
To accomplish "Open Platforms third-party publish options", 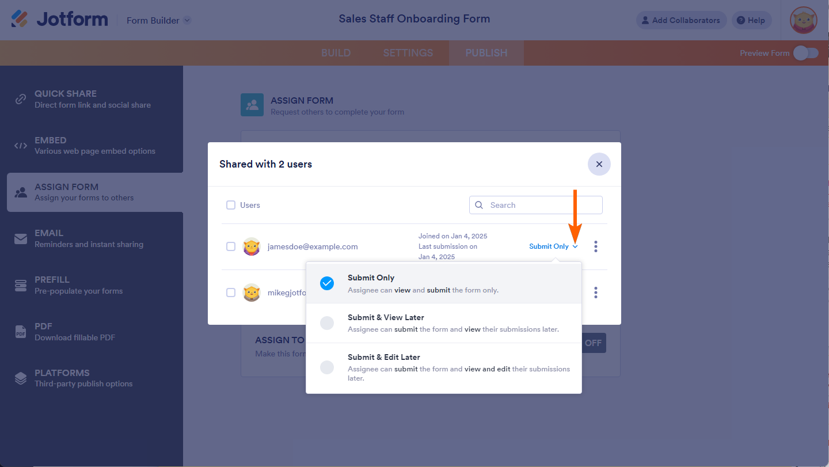I will 21,378.
